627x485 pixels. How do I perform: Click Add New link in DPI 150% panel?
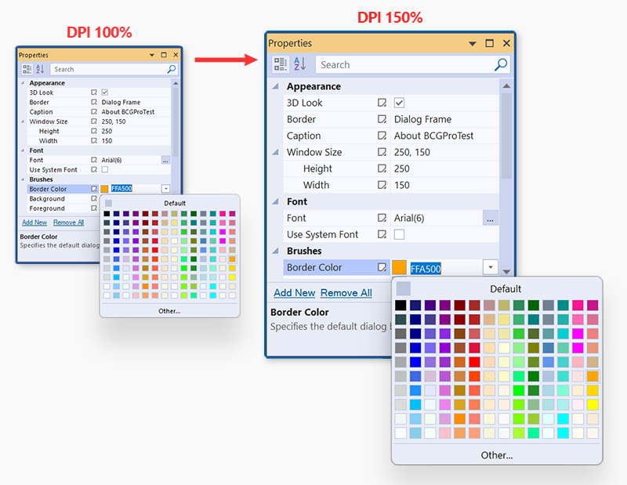click(x=295, y=293)
